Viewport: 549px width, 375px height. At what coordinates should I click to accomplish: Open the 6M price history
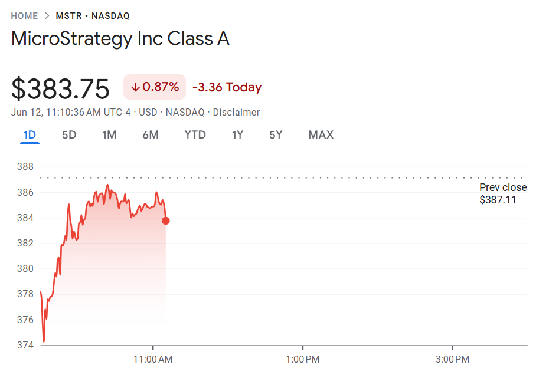click(x=150, y=134)
